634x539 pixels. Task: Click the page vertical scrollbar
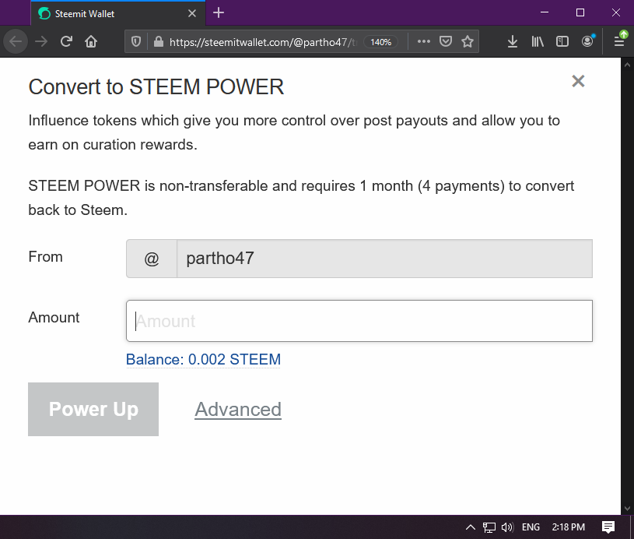(x=627, y=286)
